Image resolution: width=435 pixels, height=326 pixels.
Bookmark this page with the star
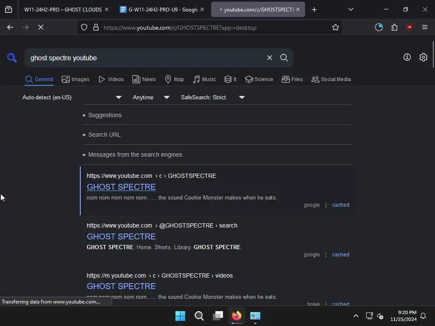pyautogui.click(x=336, y=27)
